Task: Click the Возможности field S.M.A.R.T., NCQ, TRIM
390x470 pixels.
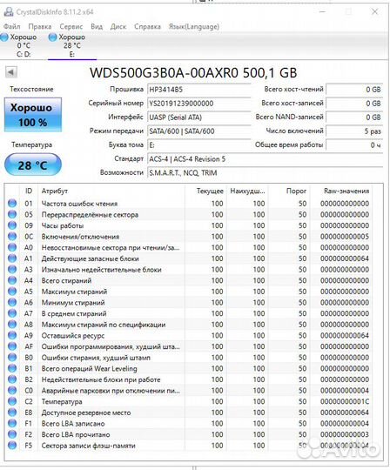Action: pos(265,172)
